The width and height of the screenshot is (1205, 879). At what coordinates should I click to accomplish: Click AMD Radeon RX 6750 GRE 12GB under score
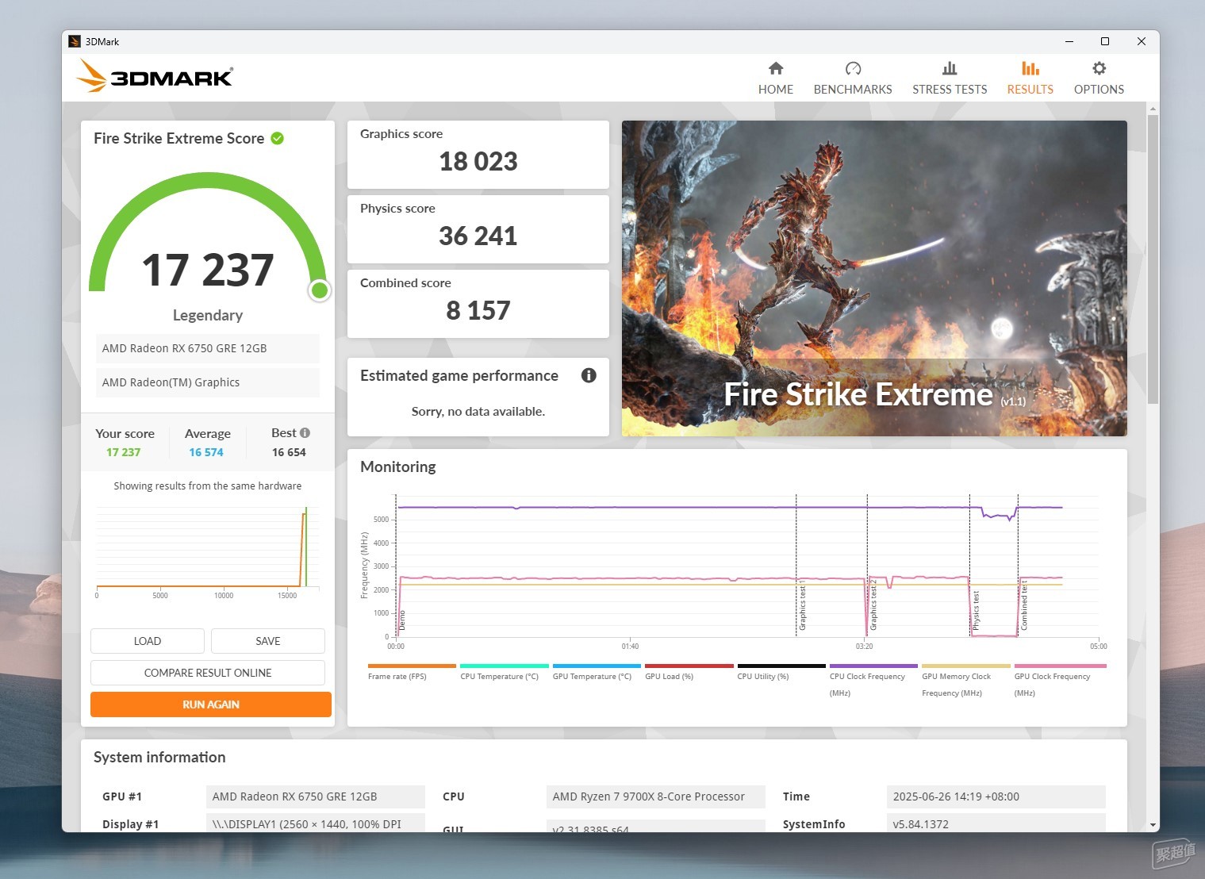click(x=208, y=348)
